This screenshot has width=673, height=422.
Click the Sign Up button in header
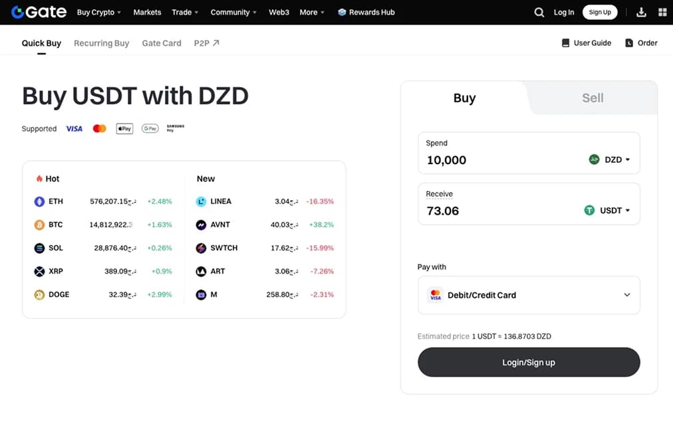pos(599,12)
